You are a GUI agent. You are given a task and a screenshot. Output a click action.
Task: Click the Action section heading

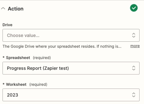(16, 9)
